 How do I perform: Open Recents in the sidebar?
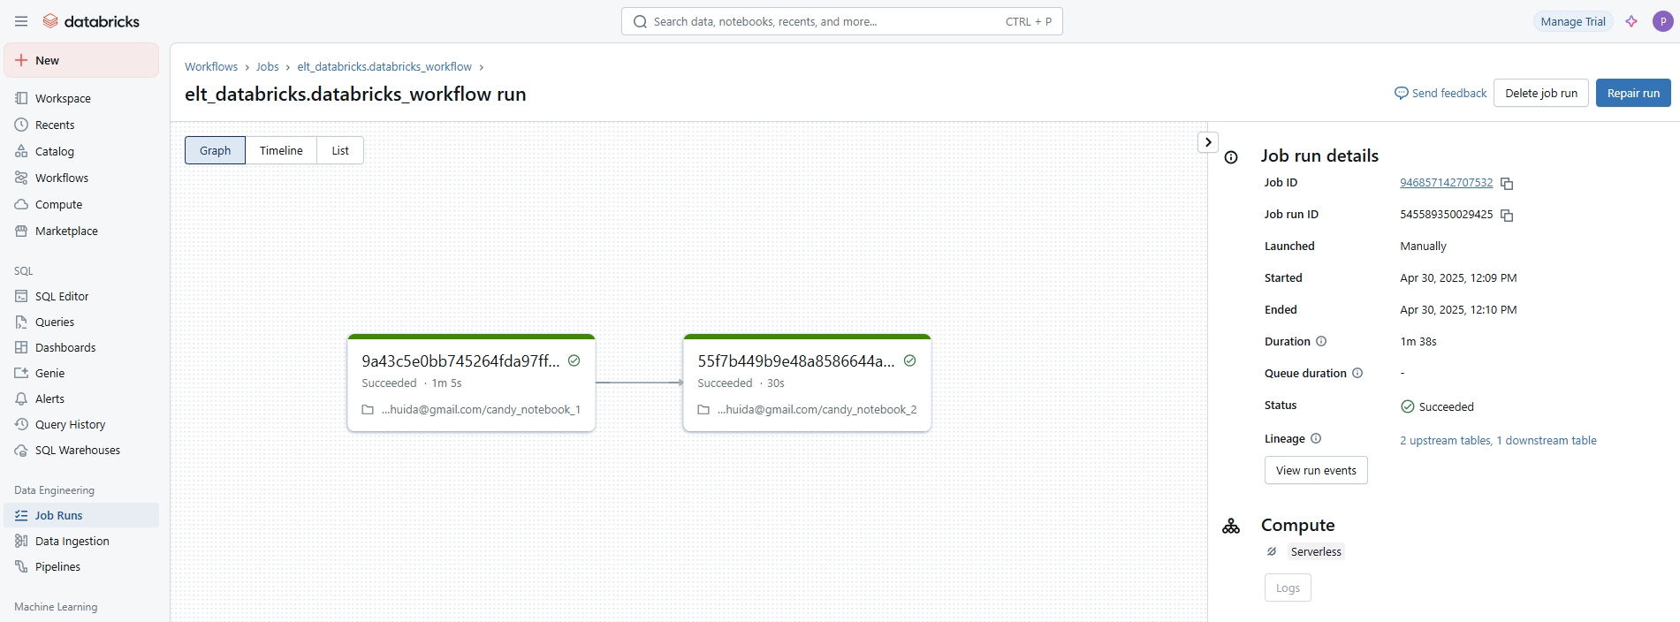click(x=81, y=125)
